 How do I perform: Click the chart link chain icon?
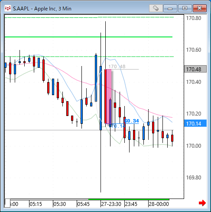click(x=156, y=8)
